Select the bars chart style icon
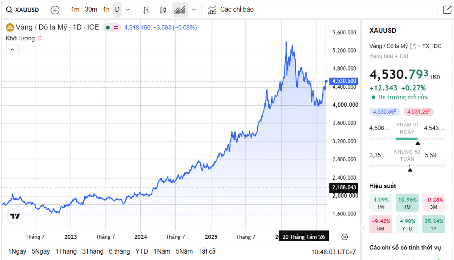 146,10
